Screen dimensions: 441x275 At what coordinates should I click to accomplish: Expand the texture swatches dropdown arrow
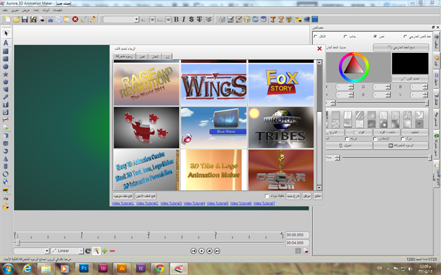419,124
